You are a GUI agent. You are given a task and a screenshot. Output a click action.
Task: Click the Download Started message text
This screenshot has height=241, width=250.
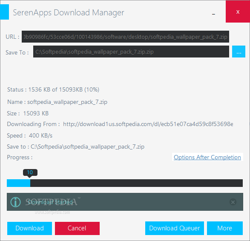click(x=50, y=202)
